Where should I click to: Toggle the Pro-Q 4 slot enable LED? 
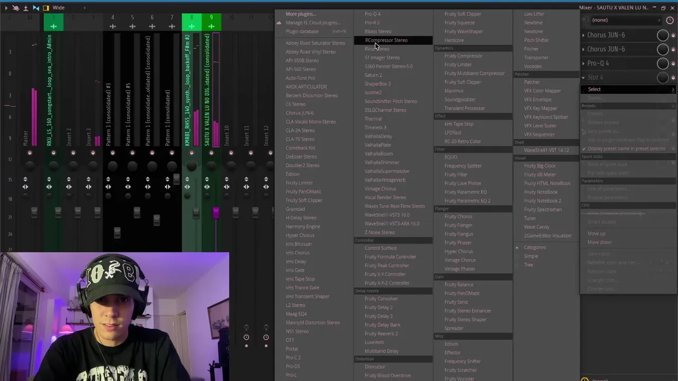pyautogui.click(x=673, y=63)
